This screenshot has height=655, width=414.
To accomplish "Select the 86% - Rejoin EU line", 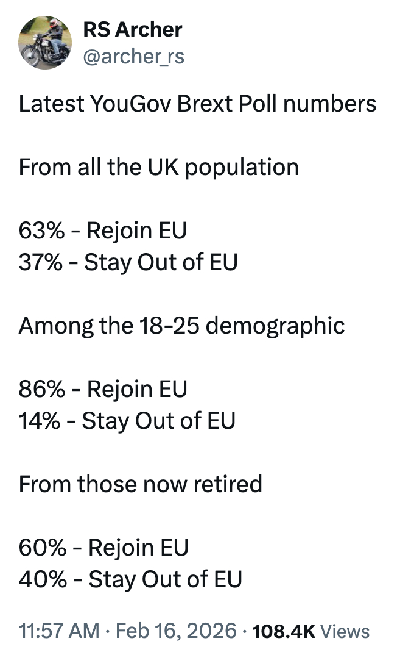I will coord(102,389).
